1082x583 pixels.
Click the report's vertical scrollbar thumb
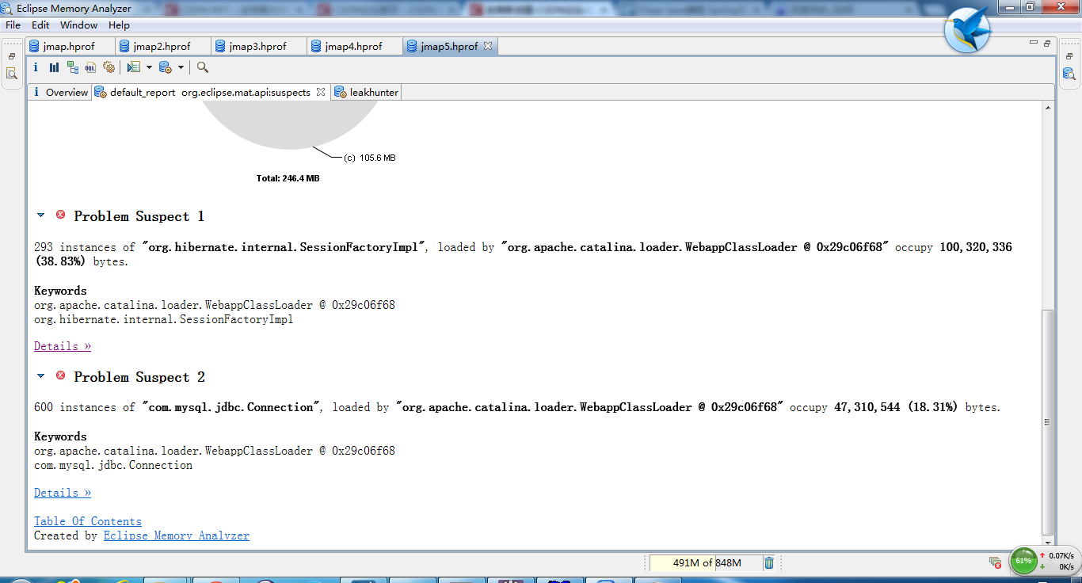click(x=1048, y=421)
